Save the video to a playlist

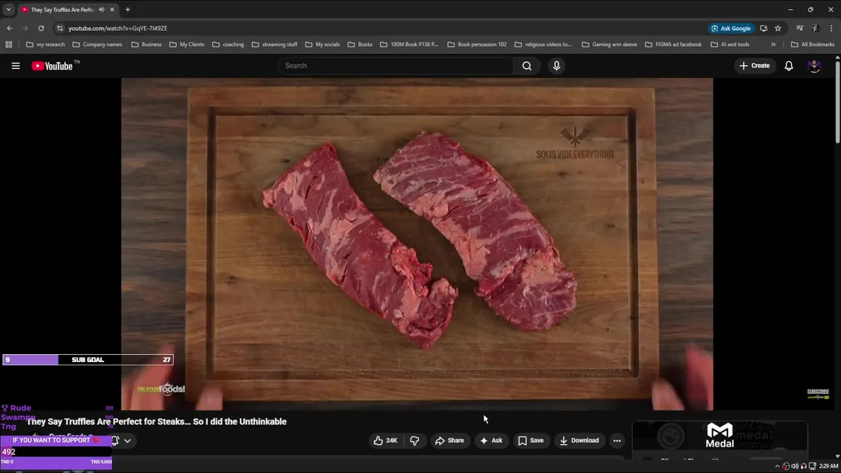[531, 441]
